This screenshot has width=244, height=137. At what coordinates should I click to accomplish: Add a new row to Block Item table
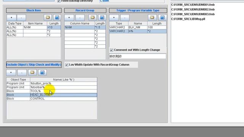pos(11,18)
